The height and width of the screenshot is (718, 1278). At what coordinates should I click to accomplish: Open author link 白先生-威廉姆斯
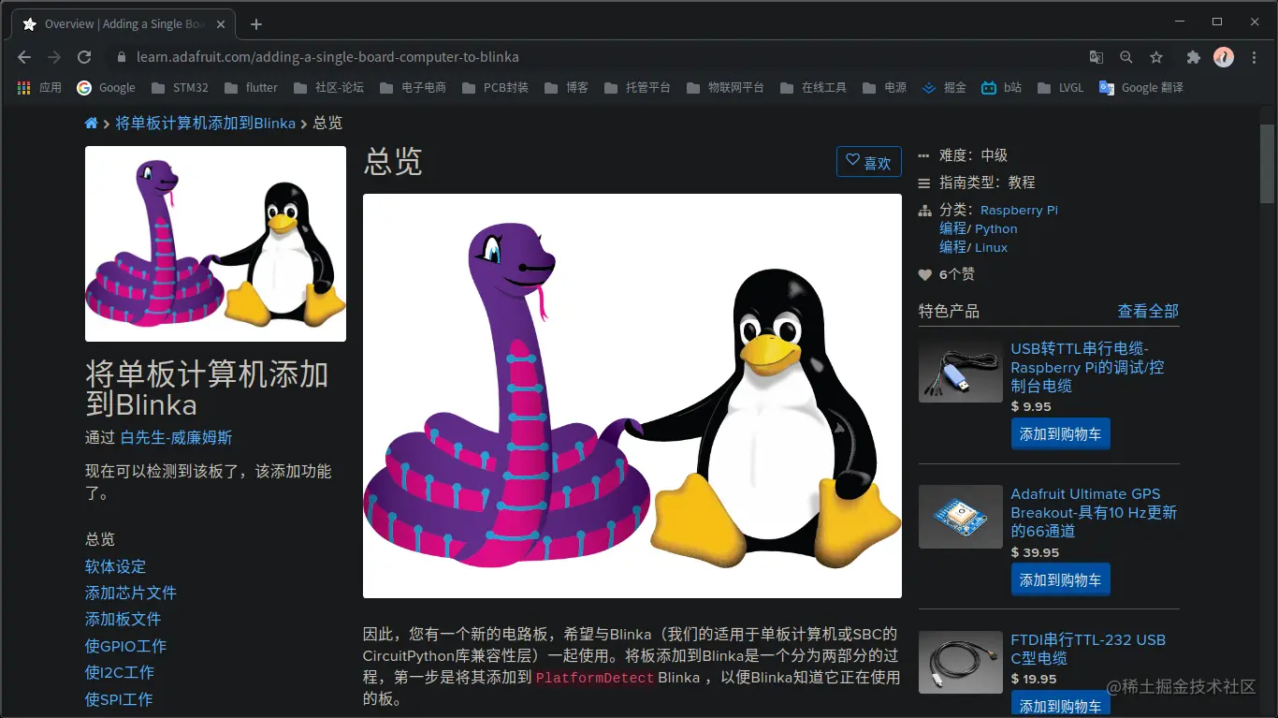pyautogui.click(x=176, y=437)
